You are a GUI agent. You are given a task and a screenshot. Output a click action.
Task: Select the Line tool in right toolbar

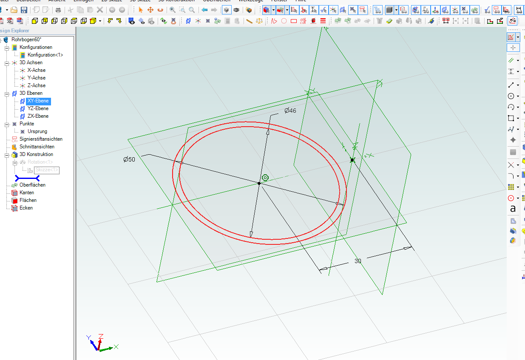tap(511, 85)
